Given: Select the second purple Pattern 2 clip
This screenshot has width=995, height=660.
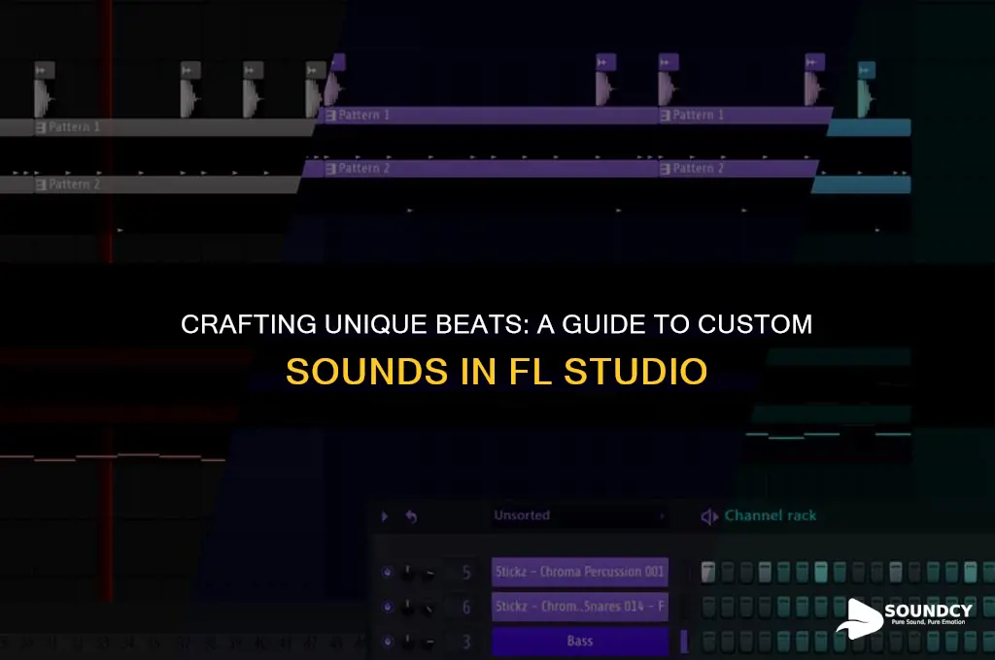Looking at the screenshot, I should [x=738, y=169].
